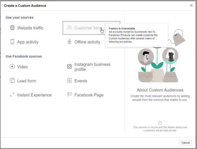Click the Facebook Page flag icon
This screenshot has width=197, height=149.
[69, 95]
